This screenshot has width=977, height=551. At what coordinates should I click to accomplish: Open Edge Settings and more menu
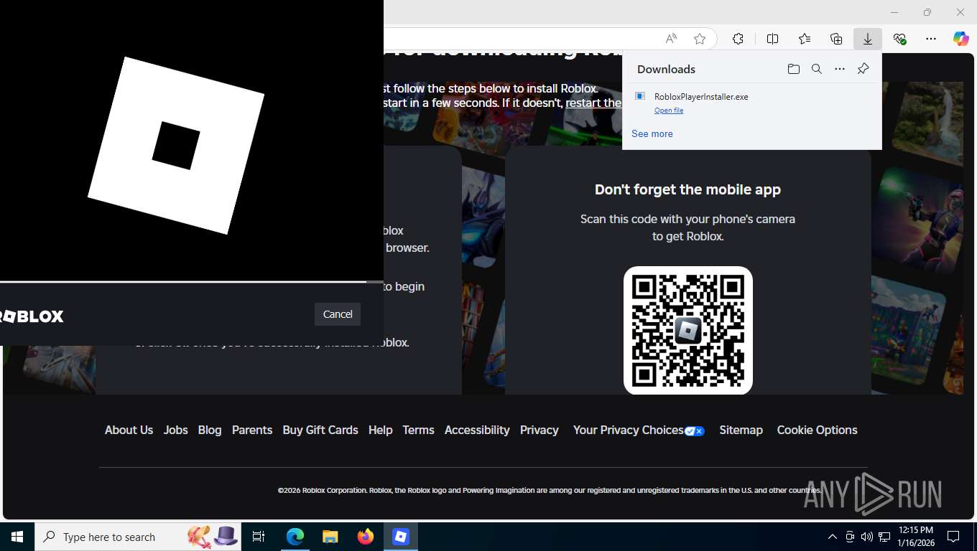click(931, 39)
